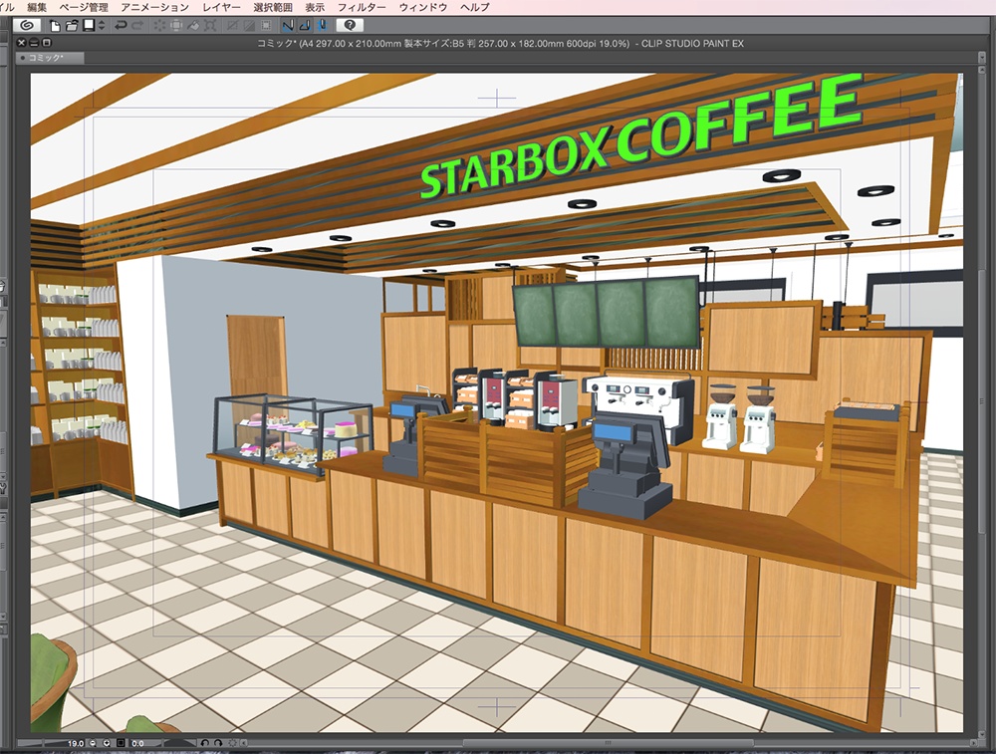Click the Fill bucket toolbar icon
Image resolution: width=996 pixels, height=754 pixels.
pos(193,26)
